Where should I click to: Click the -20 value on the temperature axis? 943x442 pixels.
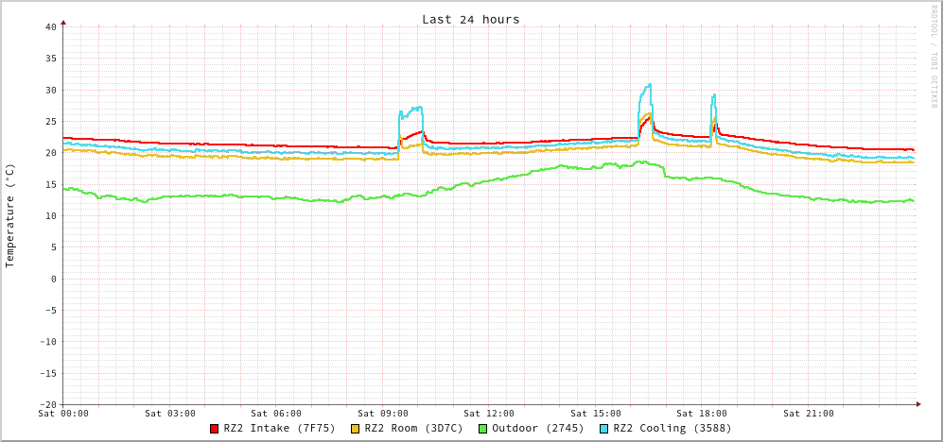tap(47, 404)
